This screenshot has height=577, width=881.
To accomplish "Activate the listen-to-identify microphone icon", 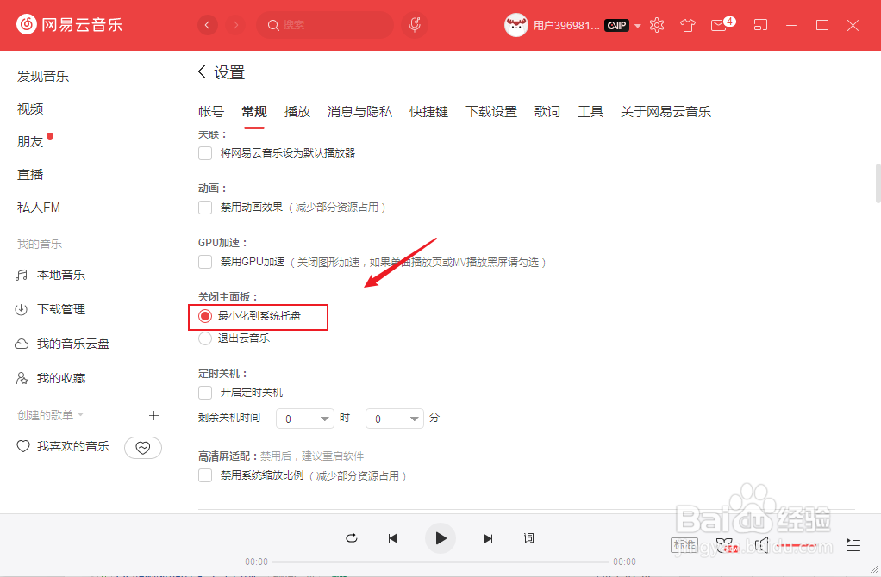I will tap(415, 25).
